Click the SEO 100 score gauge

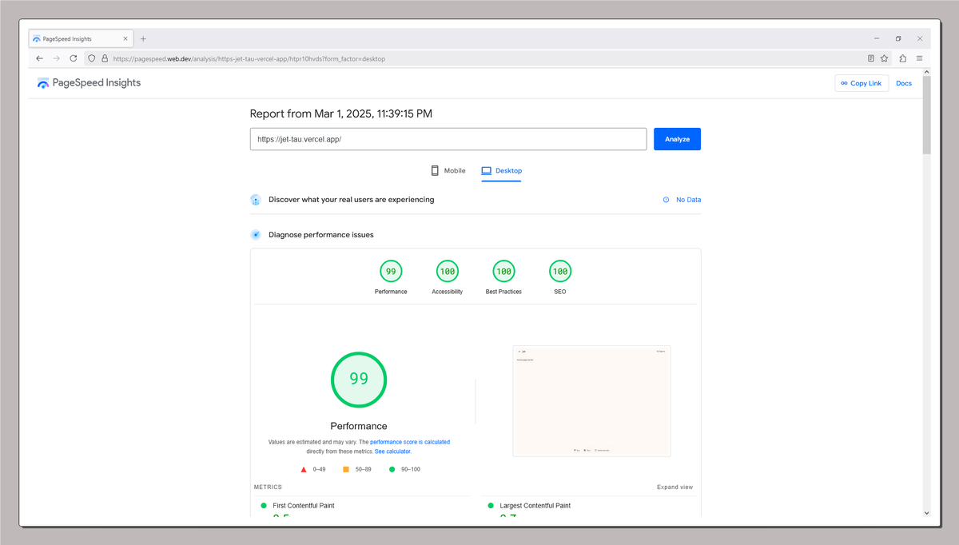pos(560,272)
